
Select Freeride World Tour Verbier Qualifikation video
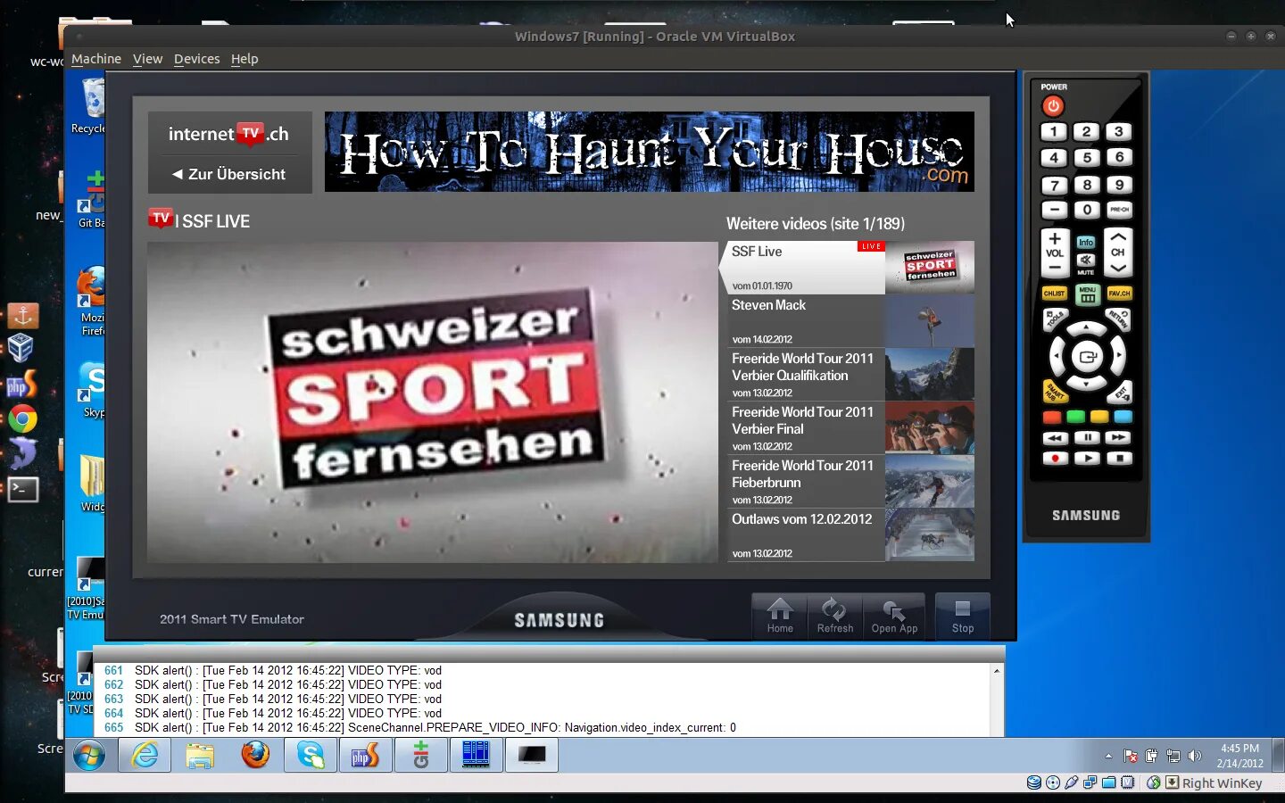(x=850, y=375)
